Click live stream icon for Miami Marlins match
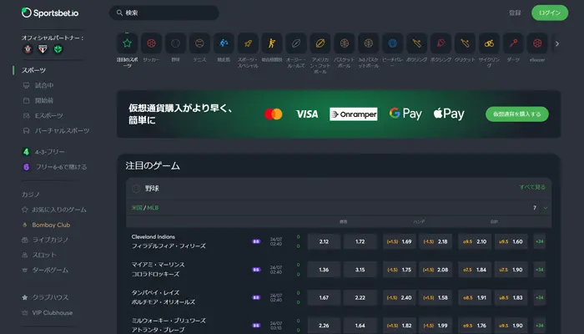584x334 pixels. [256, 270]
